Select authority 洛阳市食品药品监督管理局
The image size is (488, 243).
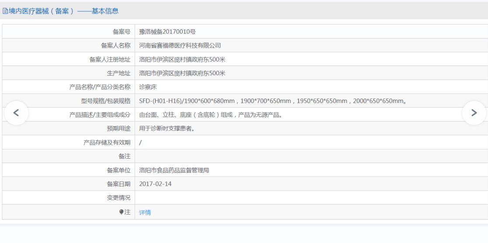[174, 170]
